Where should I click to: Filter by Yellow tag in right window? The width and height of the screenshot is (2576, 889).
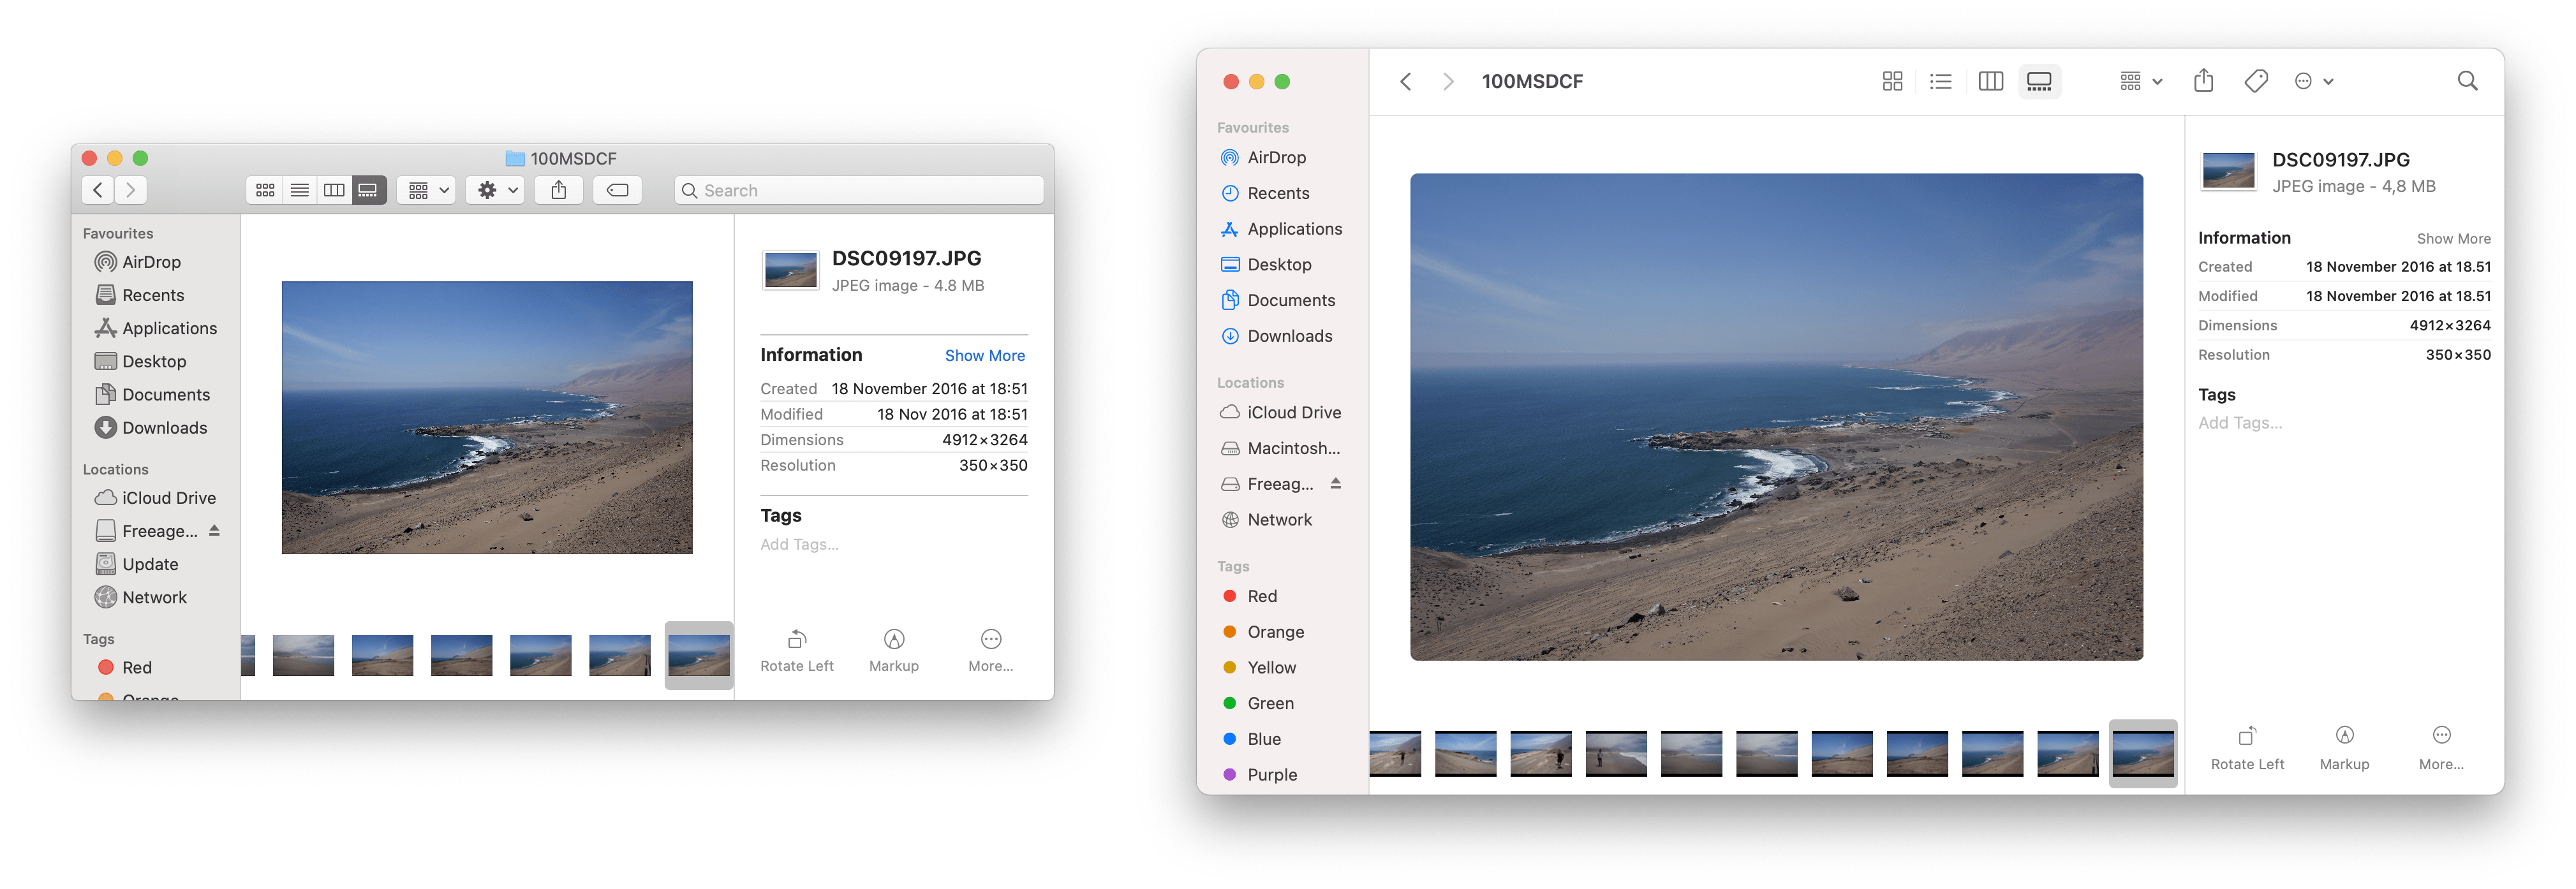[x=1260, y=667]
